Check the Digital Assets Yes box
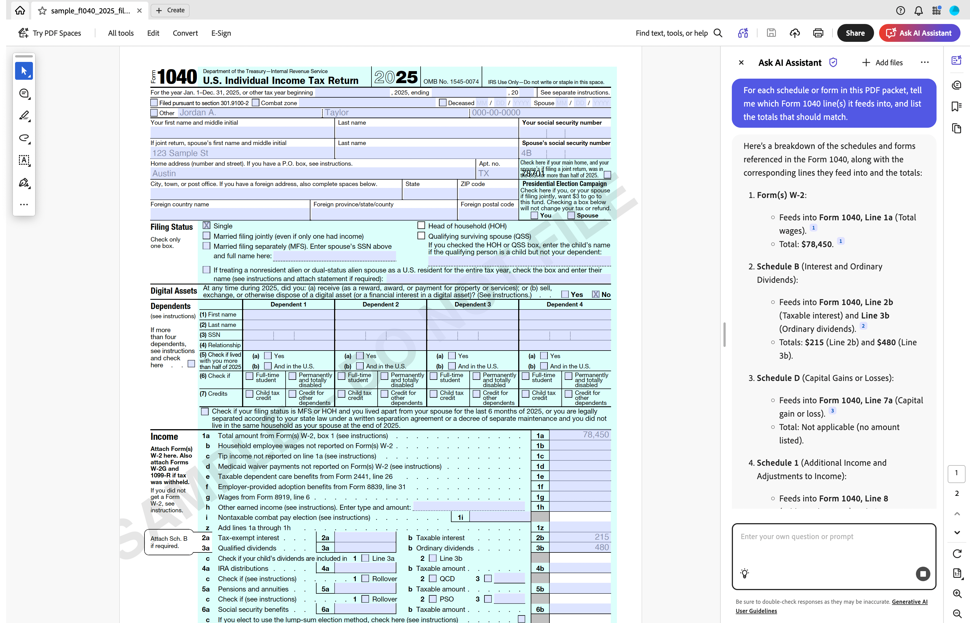The width and height of the screenshot is (970, 623). click(565, 294)
